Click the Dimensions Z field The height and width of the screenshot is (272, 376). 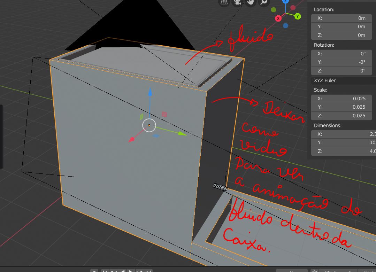click(343, 151)
